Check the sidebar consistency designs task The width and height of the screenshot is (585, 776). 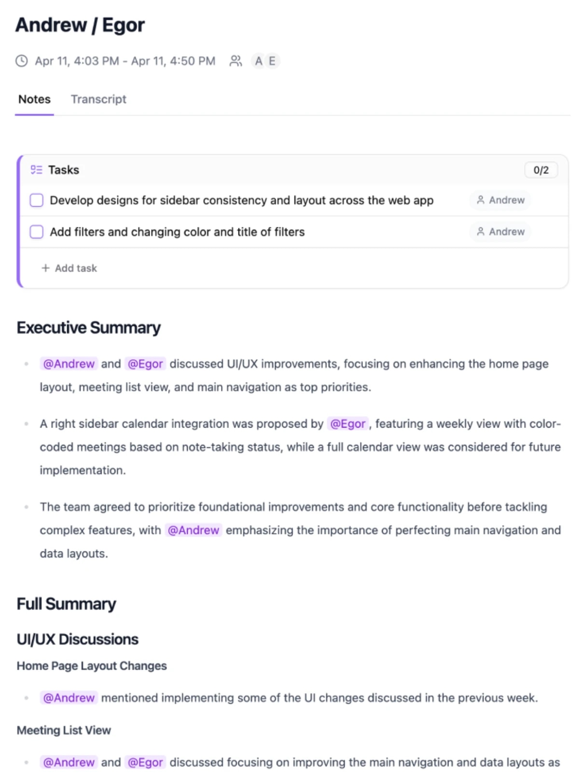click(37, 200)
